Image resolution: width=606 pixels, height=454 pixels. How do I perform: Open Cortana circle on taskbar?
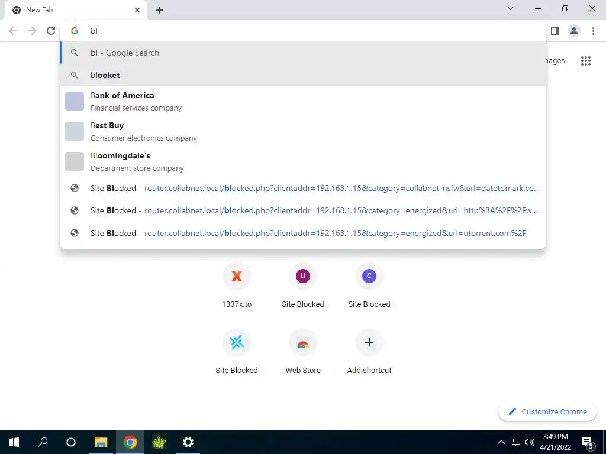tap(71, 442)
